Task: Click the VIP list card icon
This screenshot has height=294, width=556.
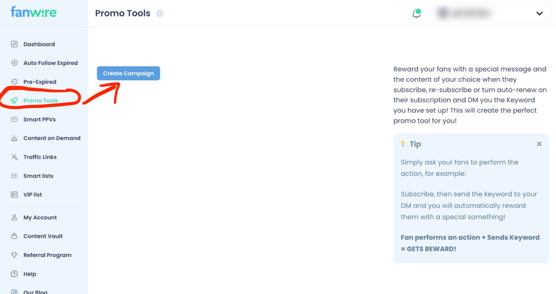Action: tap(14, 195)
